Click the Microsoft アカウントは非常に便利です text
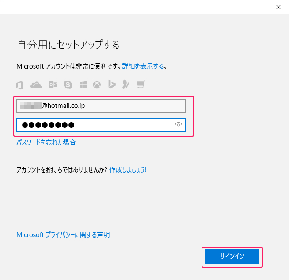The image size is (289, 280). (68, 66)
